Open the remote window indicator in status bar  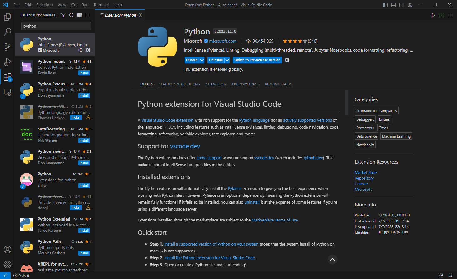pos(5,276)
